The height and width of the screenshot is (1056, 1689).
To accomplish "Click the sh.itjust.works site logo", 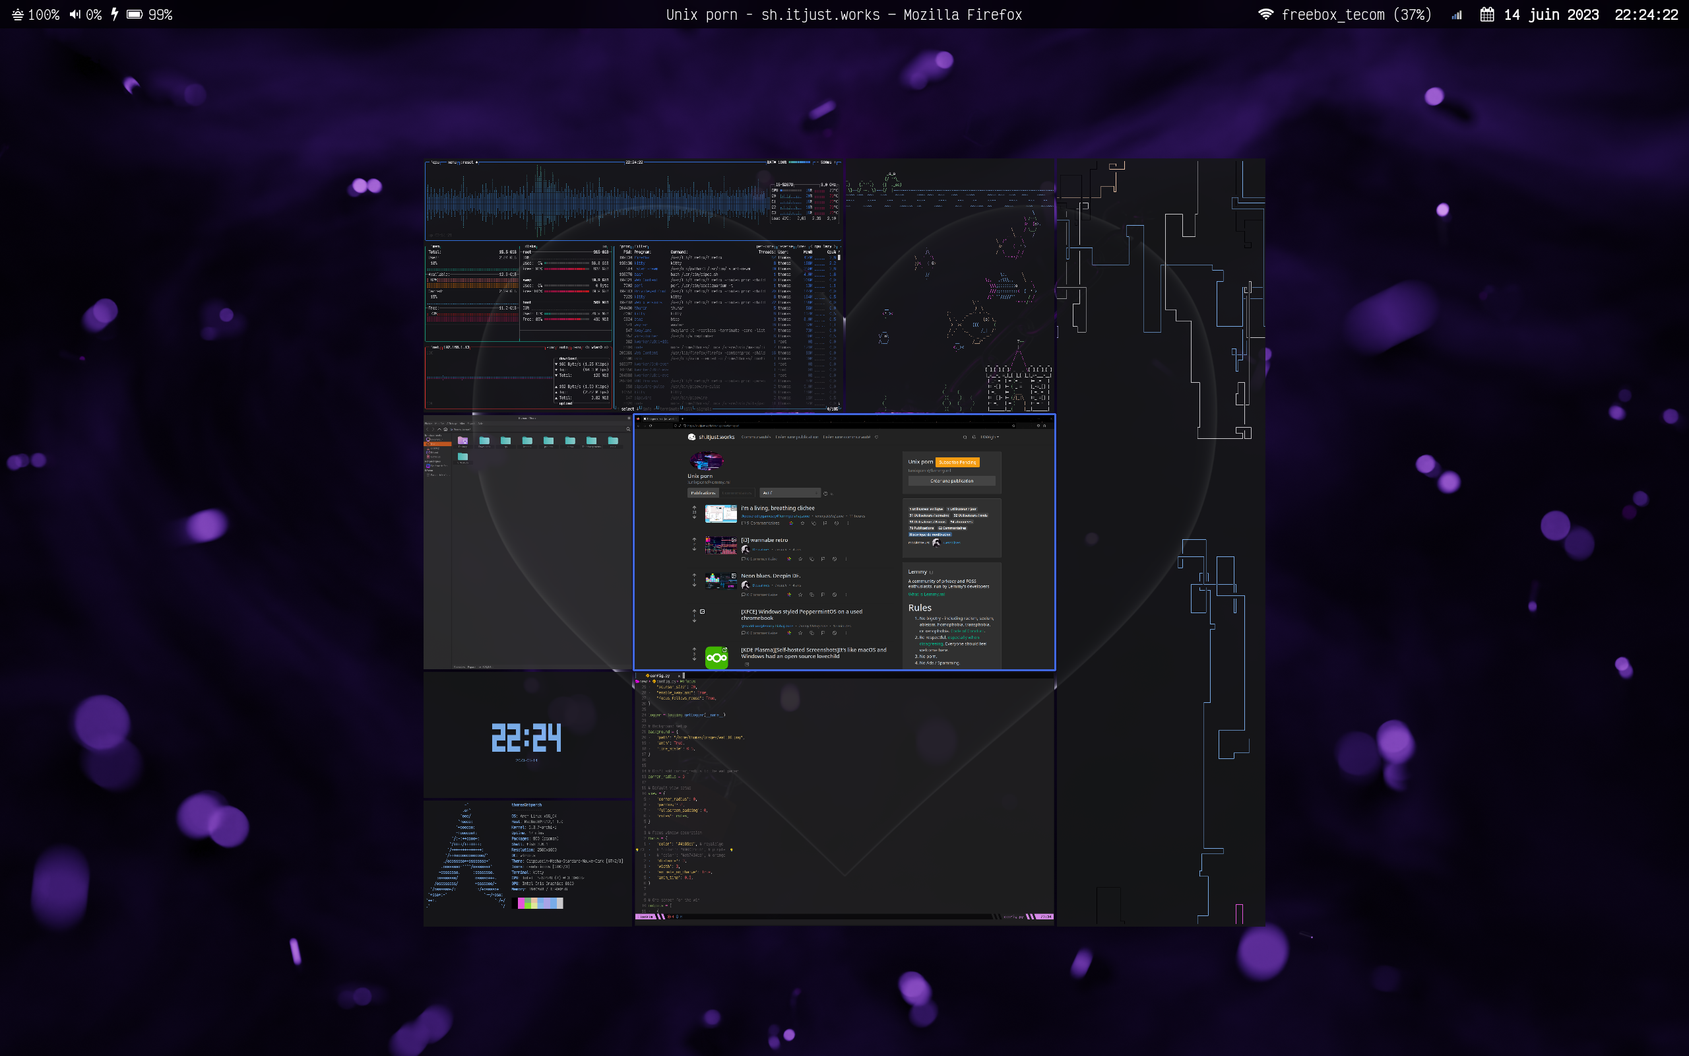I will [x=691, y=437].
